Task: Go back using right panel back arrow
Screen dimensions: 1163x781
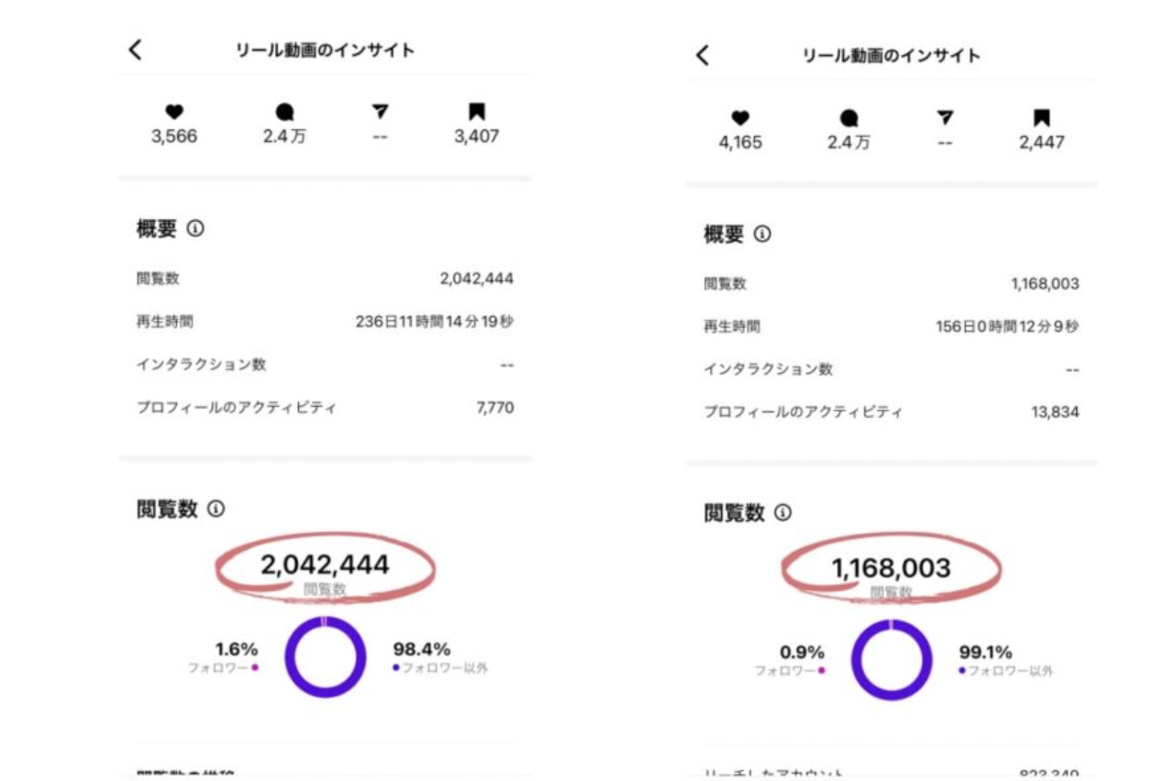Action: click(x=703, y=55)
